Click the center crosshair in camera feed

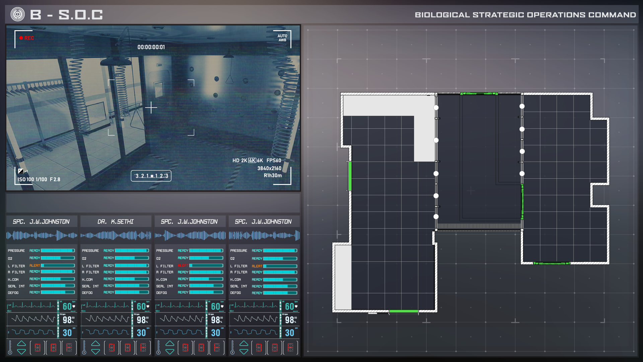coord(151,108)
